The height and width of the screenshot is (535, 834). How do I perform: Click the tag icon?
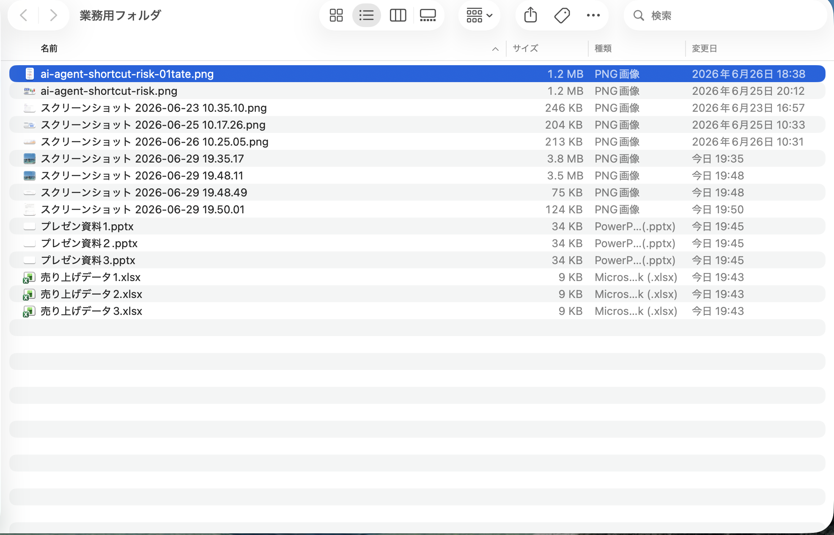point(562,16)
